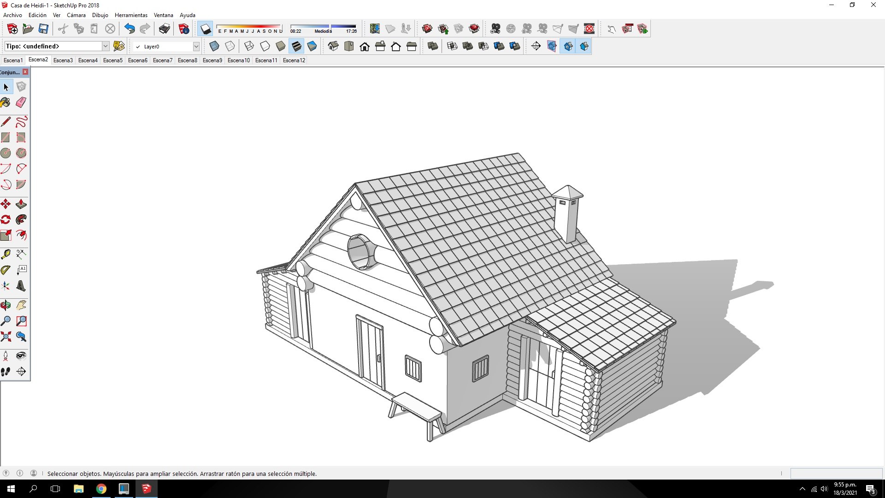Toggle Back Edges style
This screenshot has width=885, height=498.
pyautogui.click(x=230, y=46)
